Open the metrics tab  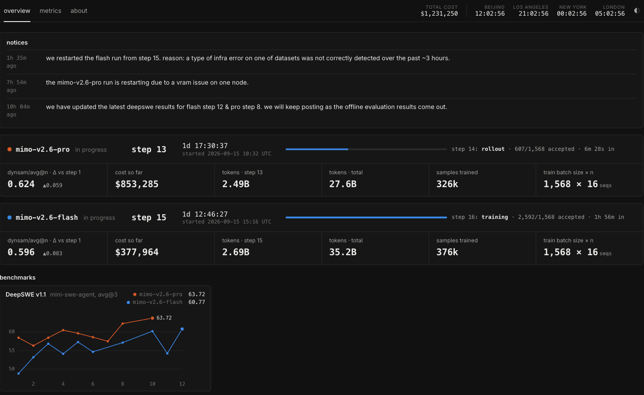tap(50, 11)
